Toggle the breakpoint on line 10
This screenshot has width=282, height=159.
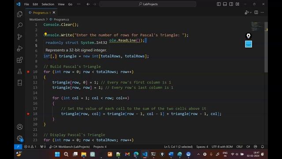click(x=28, y=72)
